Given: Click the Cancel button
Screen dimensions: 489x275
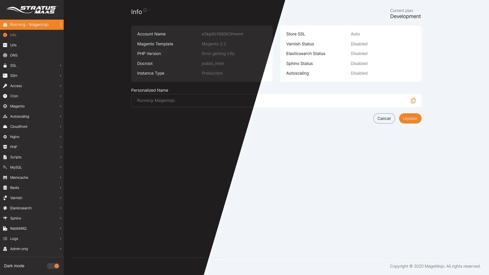Looking at the screenshot, I should (384, 118).
